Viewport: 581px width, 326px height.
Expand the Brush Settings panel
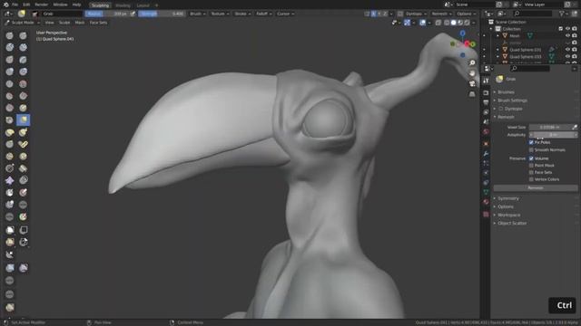coord(512,101)
